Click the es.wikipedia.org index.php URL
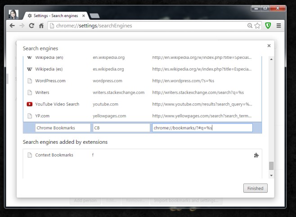This screenshot has height=217, width=296. click(x=202, y=69)
